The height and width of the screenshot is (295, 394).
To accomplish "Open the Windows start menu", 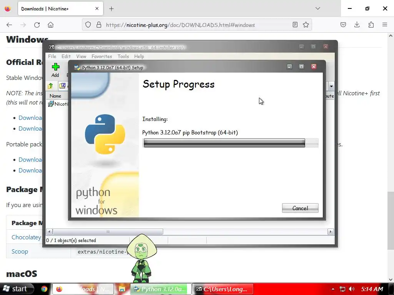I will click(x=17, y=289).
